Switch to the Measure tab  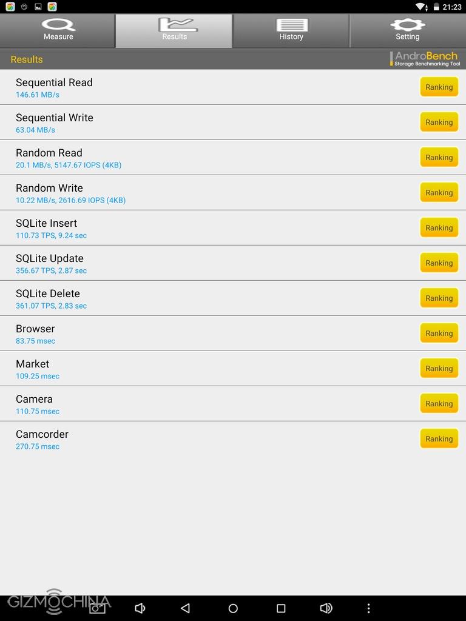tap(58, 30)
